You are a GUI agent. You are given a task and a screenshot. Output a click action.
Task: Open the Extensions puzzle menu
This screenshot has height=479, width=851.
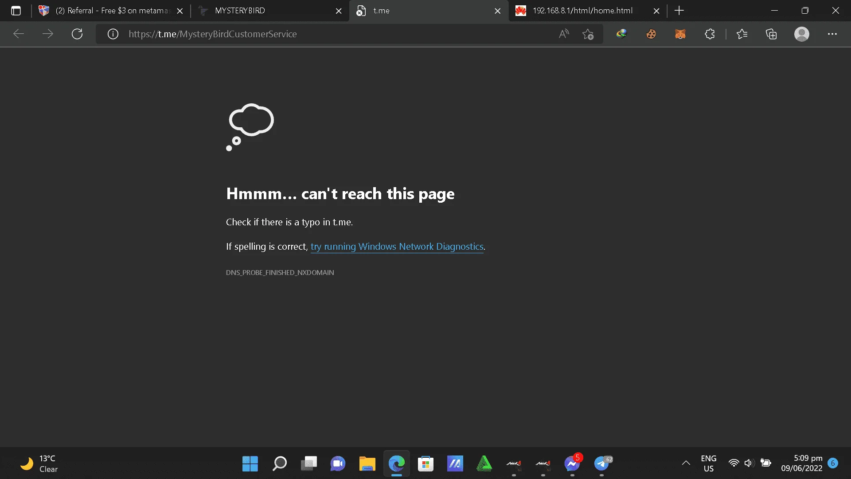click(710, 34)
